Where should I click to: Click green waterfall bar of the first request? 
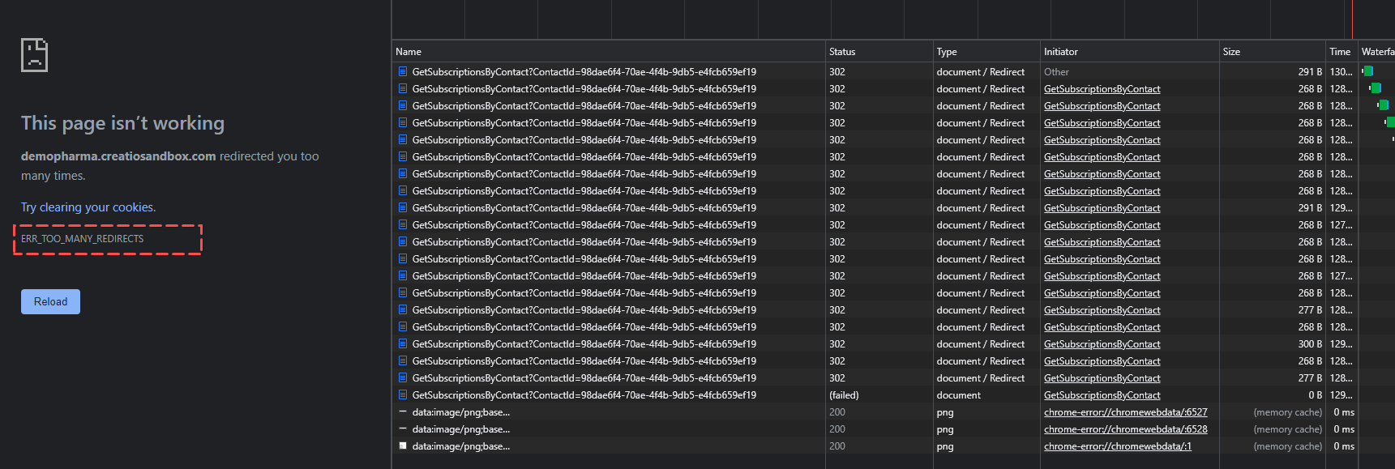pyautogui.click(x=1368, y=71)
